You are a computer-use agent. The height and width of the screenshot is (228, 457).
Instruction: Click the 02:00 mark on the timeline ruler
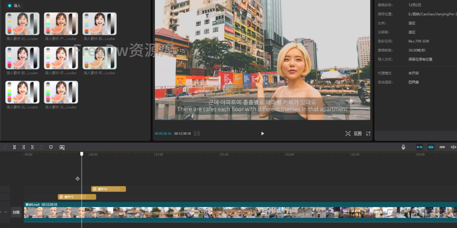point(290,155)
